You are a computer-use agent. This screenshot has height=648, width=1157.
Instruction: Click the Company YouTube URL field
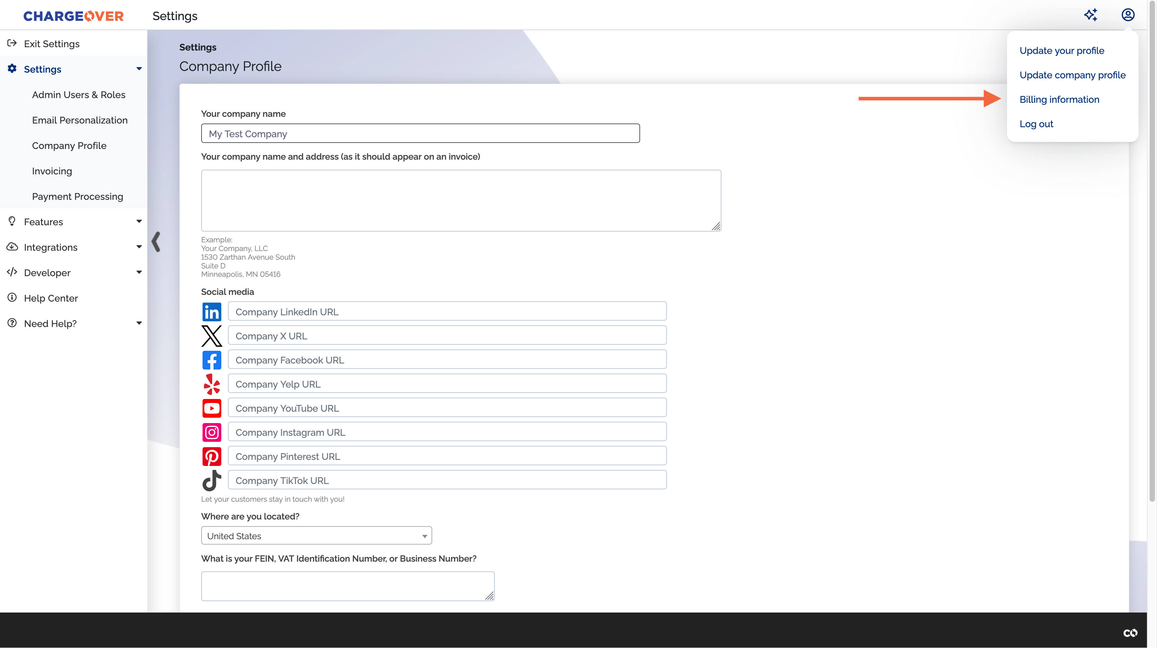point(447,408)
